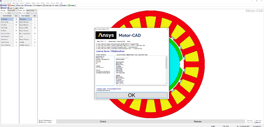Image resolution: width=264 pixels, height=127 pixels.
Task: Edit the Slot Number value cell
Action: point(16,19)
